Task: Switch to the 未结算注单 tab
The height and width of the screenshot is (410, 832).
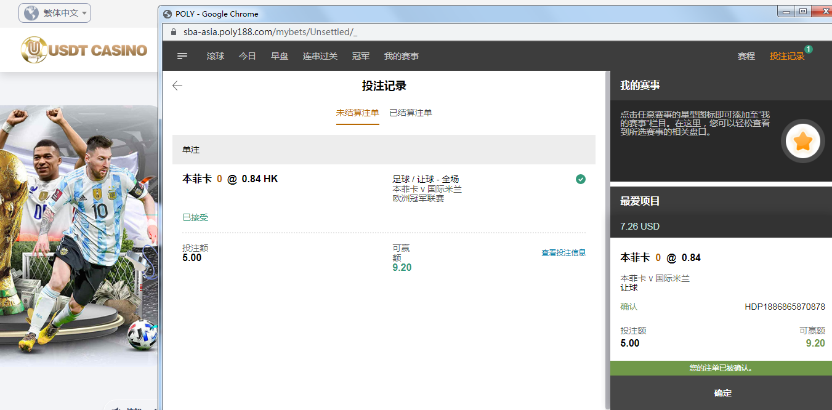Action: tap(358, 113)
